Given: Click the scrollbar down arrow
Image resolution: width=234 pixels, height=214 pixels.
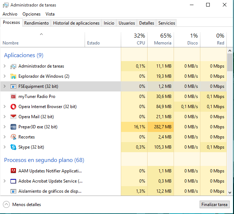Looking at the screenshot, I should [230, 193].
